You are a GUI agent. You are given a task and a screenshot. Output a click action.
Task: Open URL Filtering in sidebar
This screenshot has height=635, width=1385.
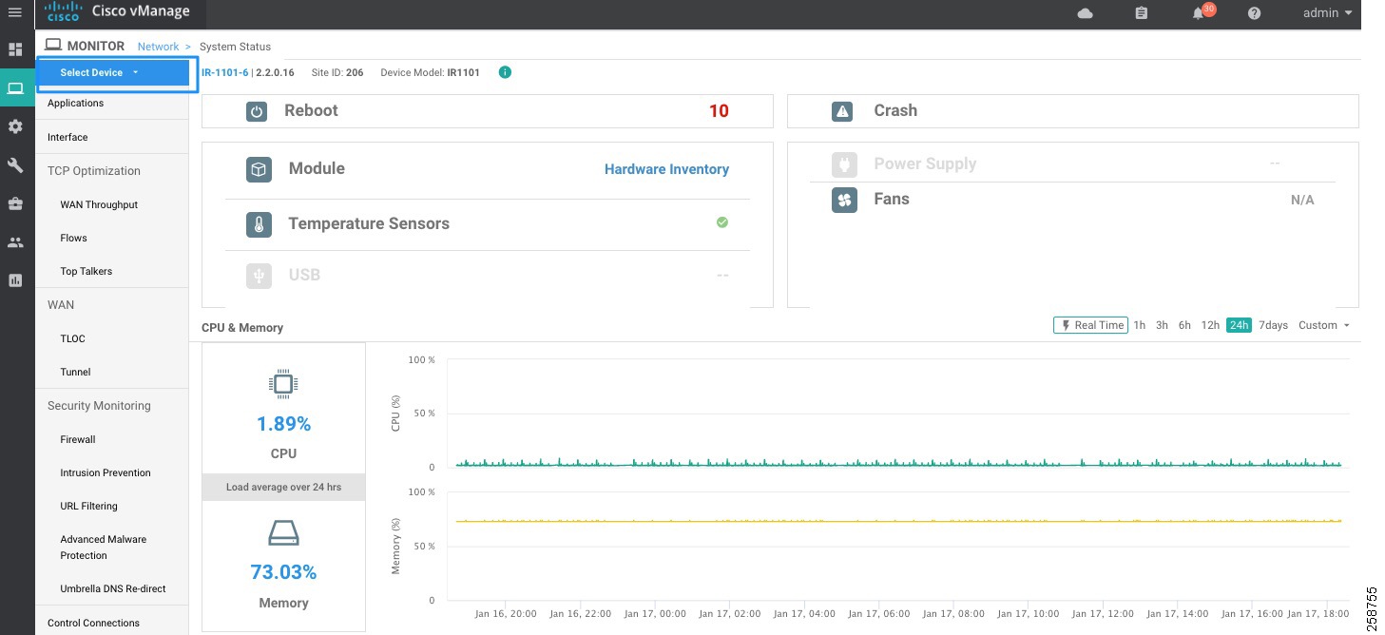coord(89,506)
